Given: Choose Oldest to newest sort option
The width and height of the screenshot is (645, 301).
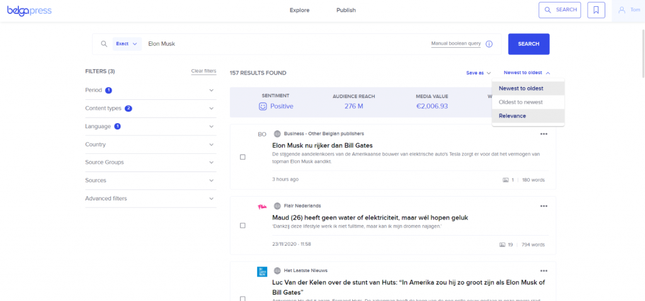Looking at the screenshot, I should (528, 102).
